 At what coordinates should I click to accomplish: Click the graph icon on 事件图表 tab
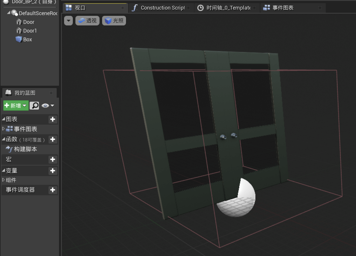pyautogui.click(x=266, y=8)
